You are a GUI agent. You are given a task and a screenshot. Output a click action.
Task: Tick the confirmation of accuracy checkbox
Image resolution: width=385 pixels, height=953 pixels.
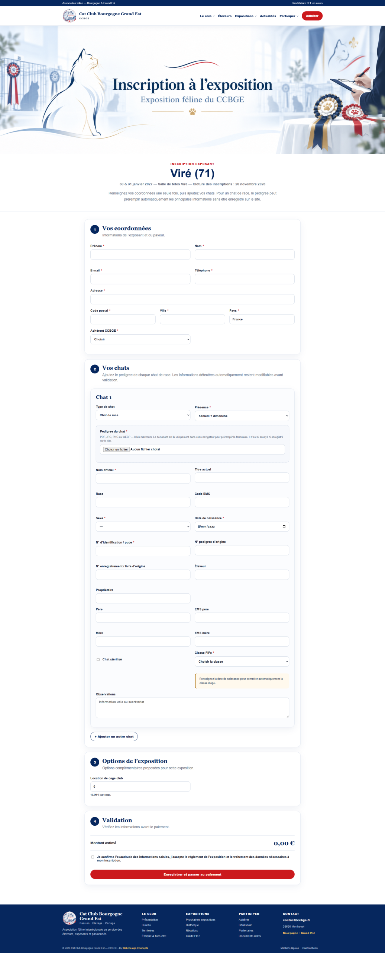coord(93,857)
